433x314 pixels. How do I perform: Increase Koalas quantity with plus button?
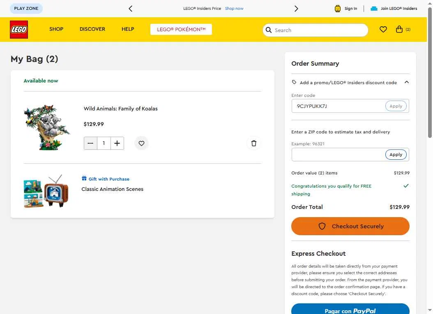click(117, 143)
